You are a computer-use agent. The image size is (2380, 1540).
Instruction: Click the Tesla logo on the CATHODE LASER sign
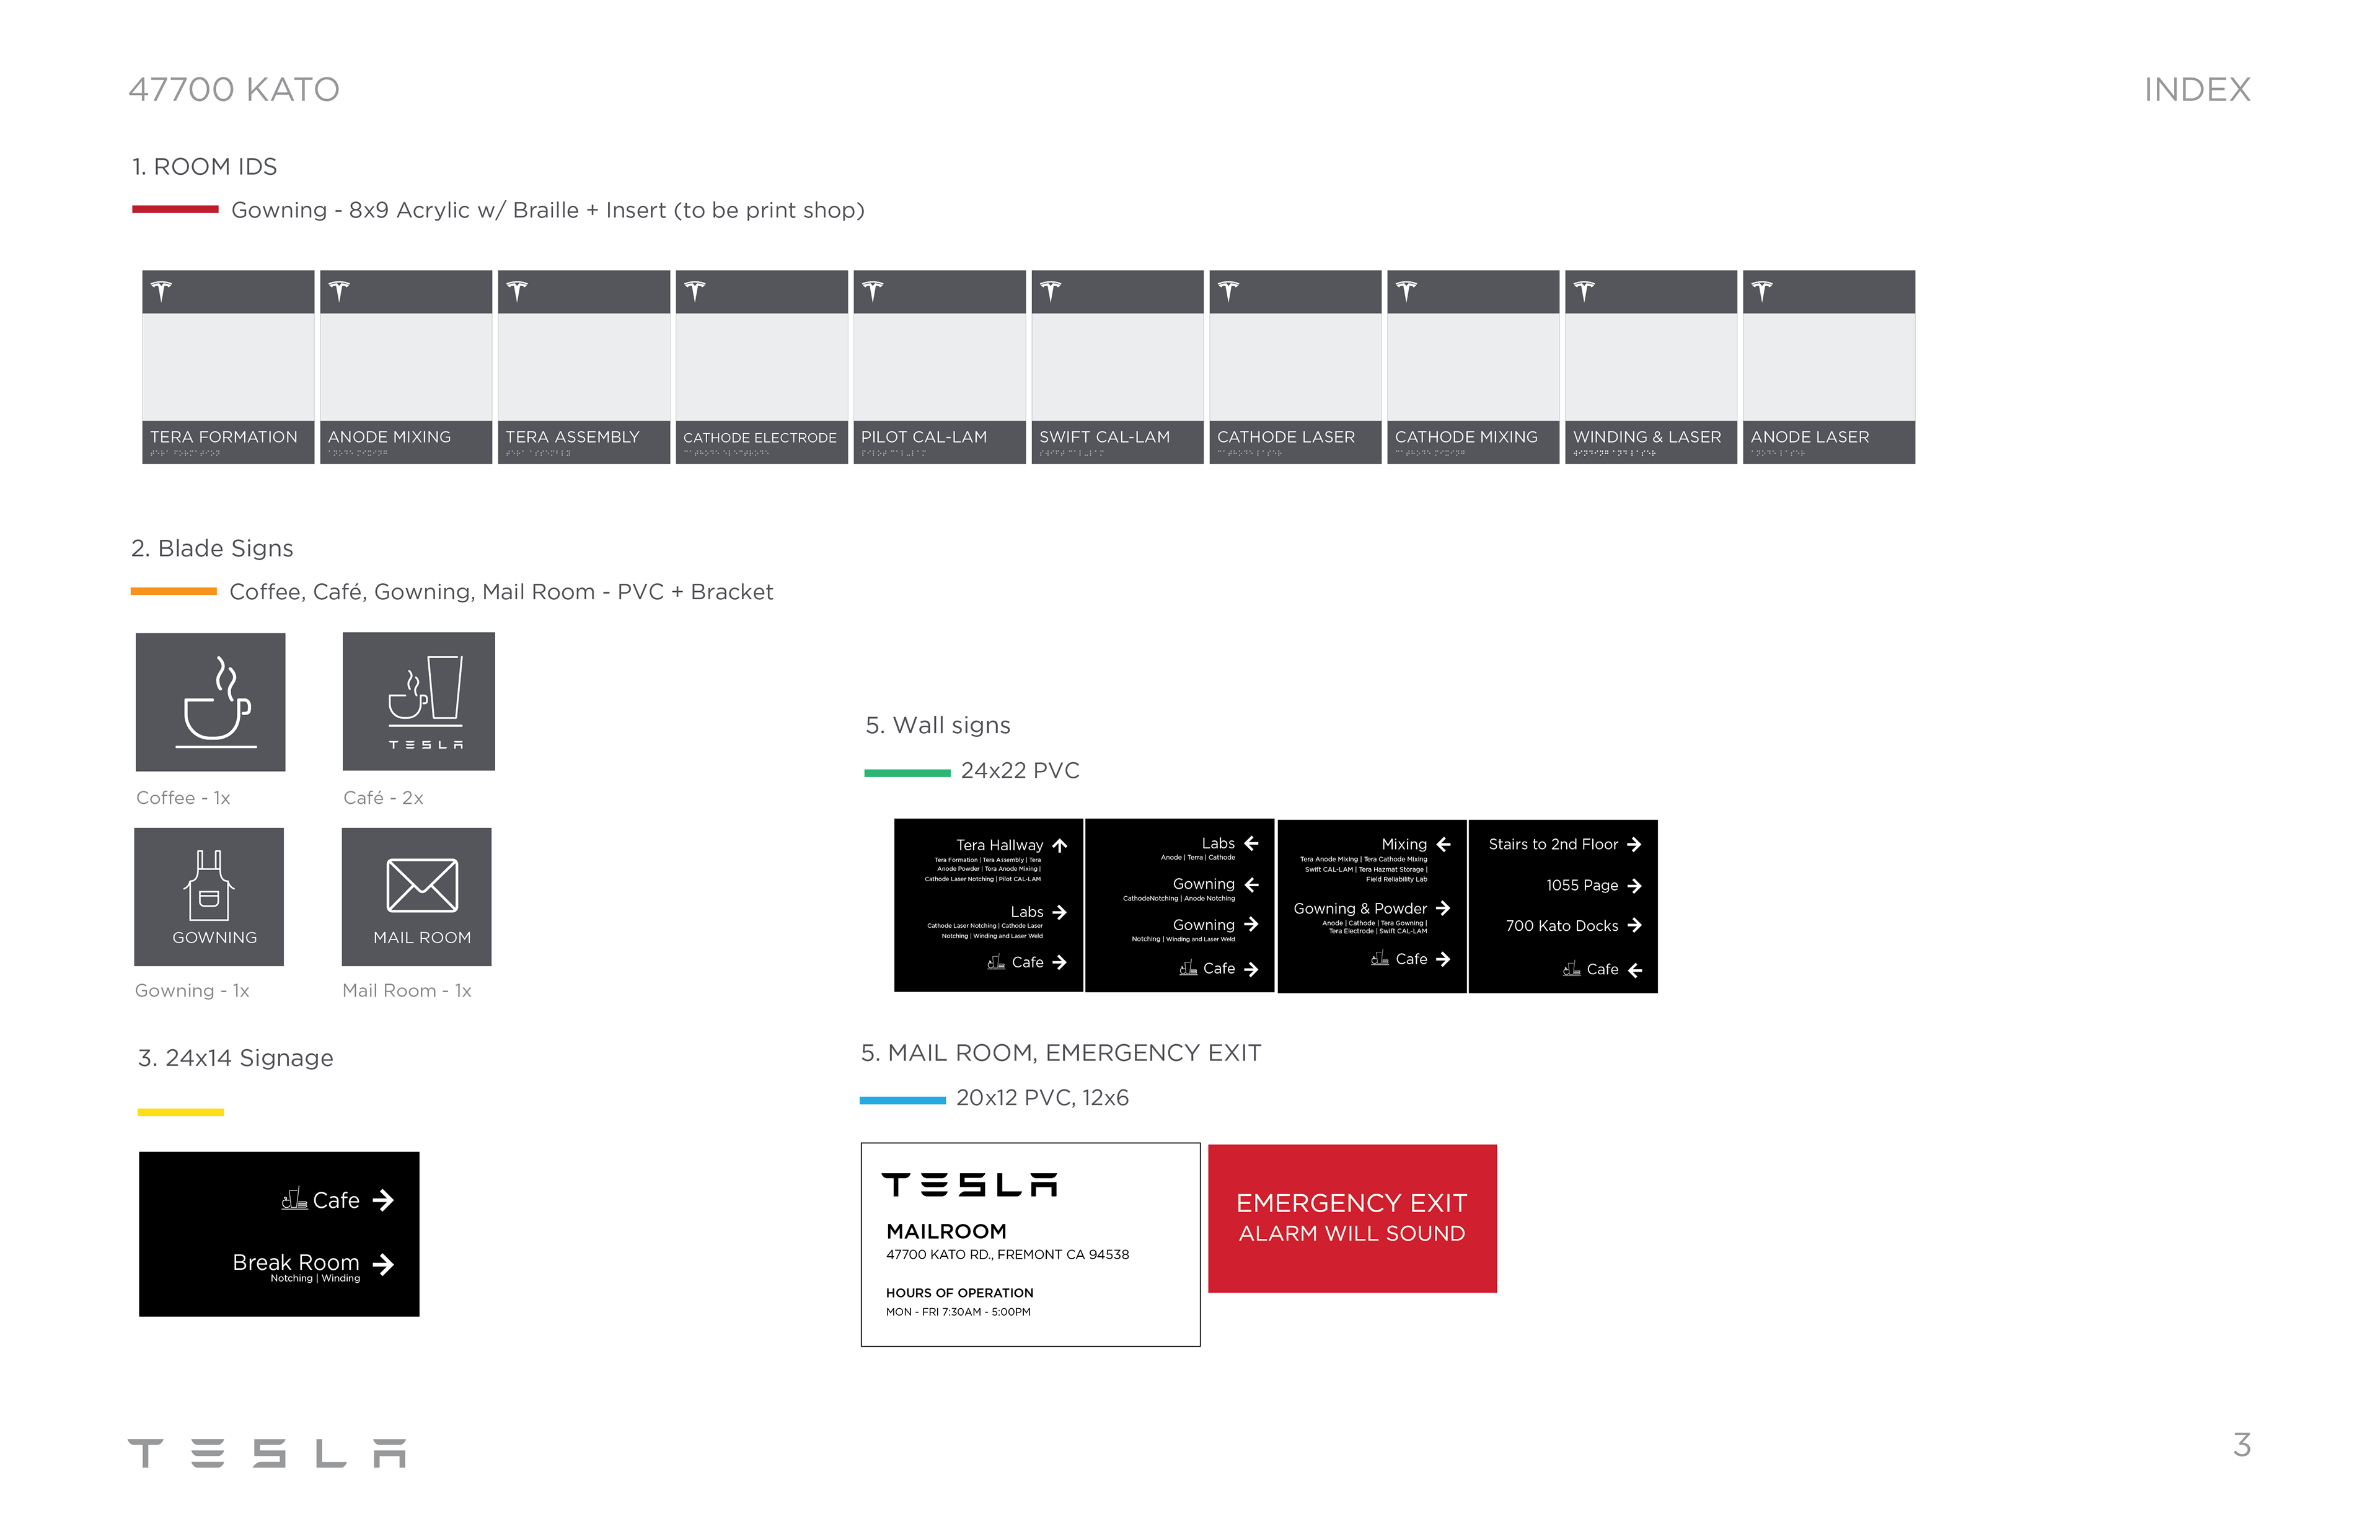point(1228,291)
